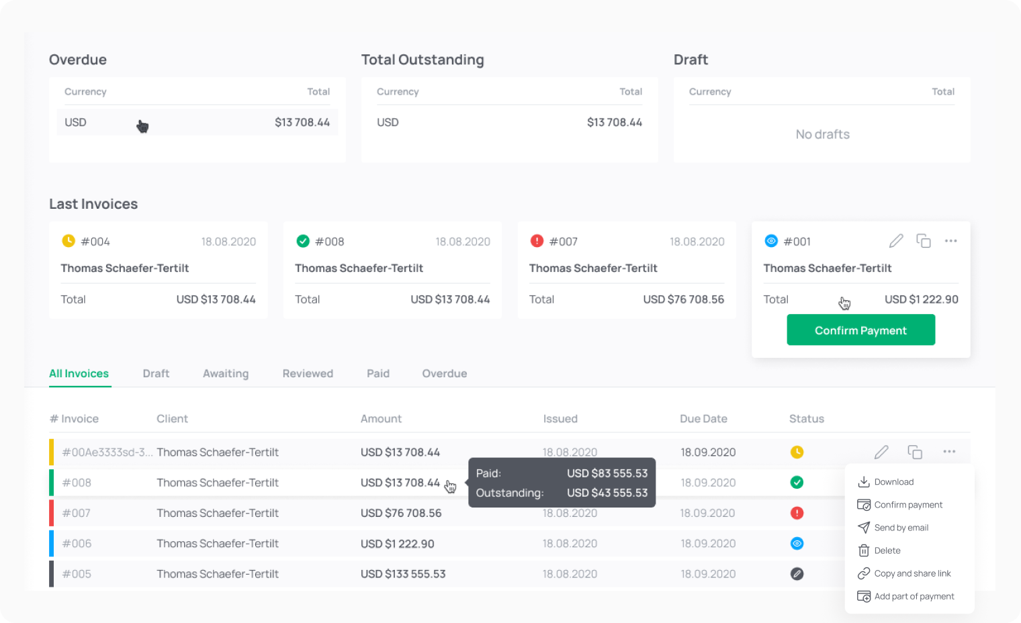
Task: Click the pencil edit icon on invoice #001 card
Action: 896,240
